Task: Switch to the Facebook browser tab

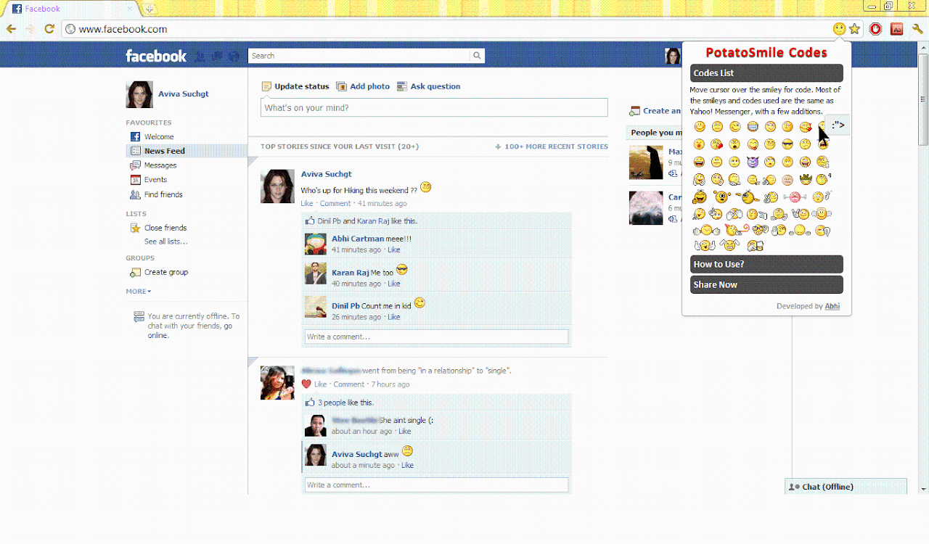Action: (x=73, y=9)
